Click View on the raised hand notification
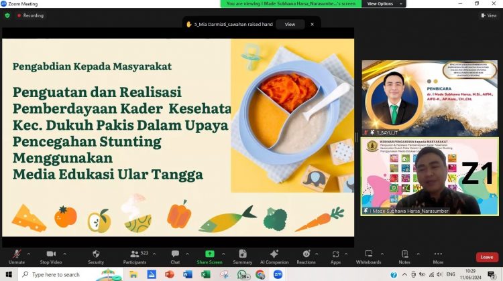The image size is (503, 281). pyautogui.click(x=290, y=24)
